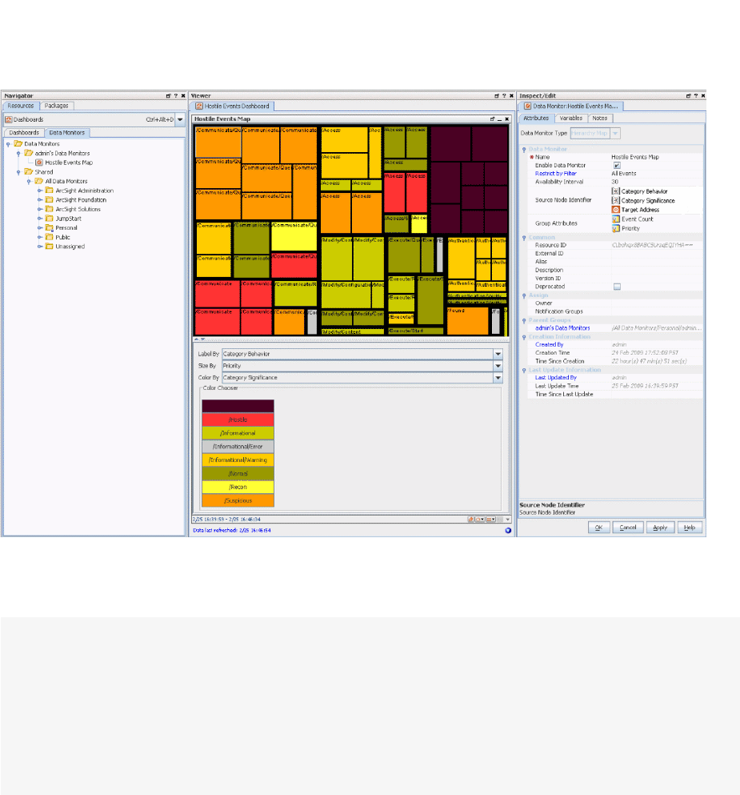Viewport: 740px width, 795px height.
Task: Click the Category Behavior field icon
Action: (x=615, y=191)
